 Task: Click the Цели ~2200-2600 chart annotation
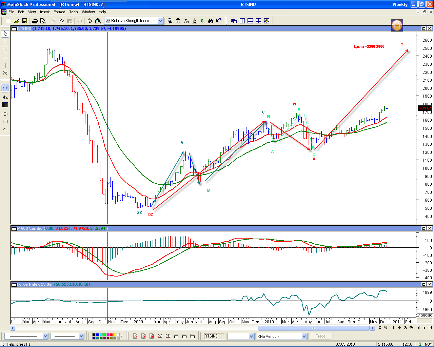click(369, 47)
